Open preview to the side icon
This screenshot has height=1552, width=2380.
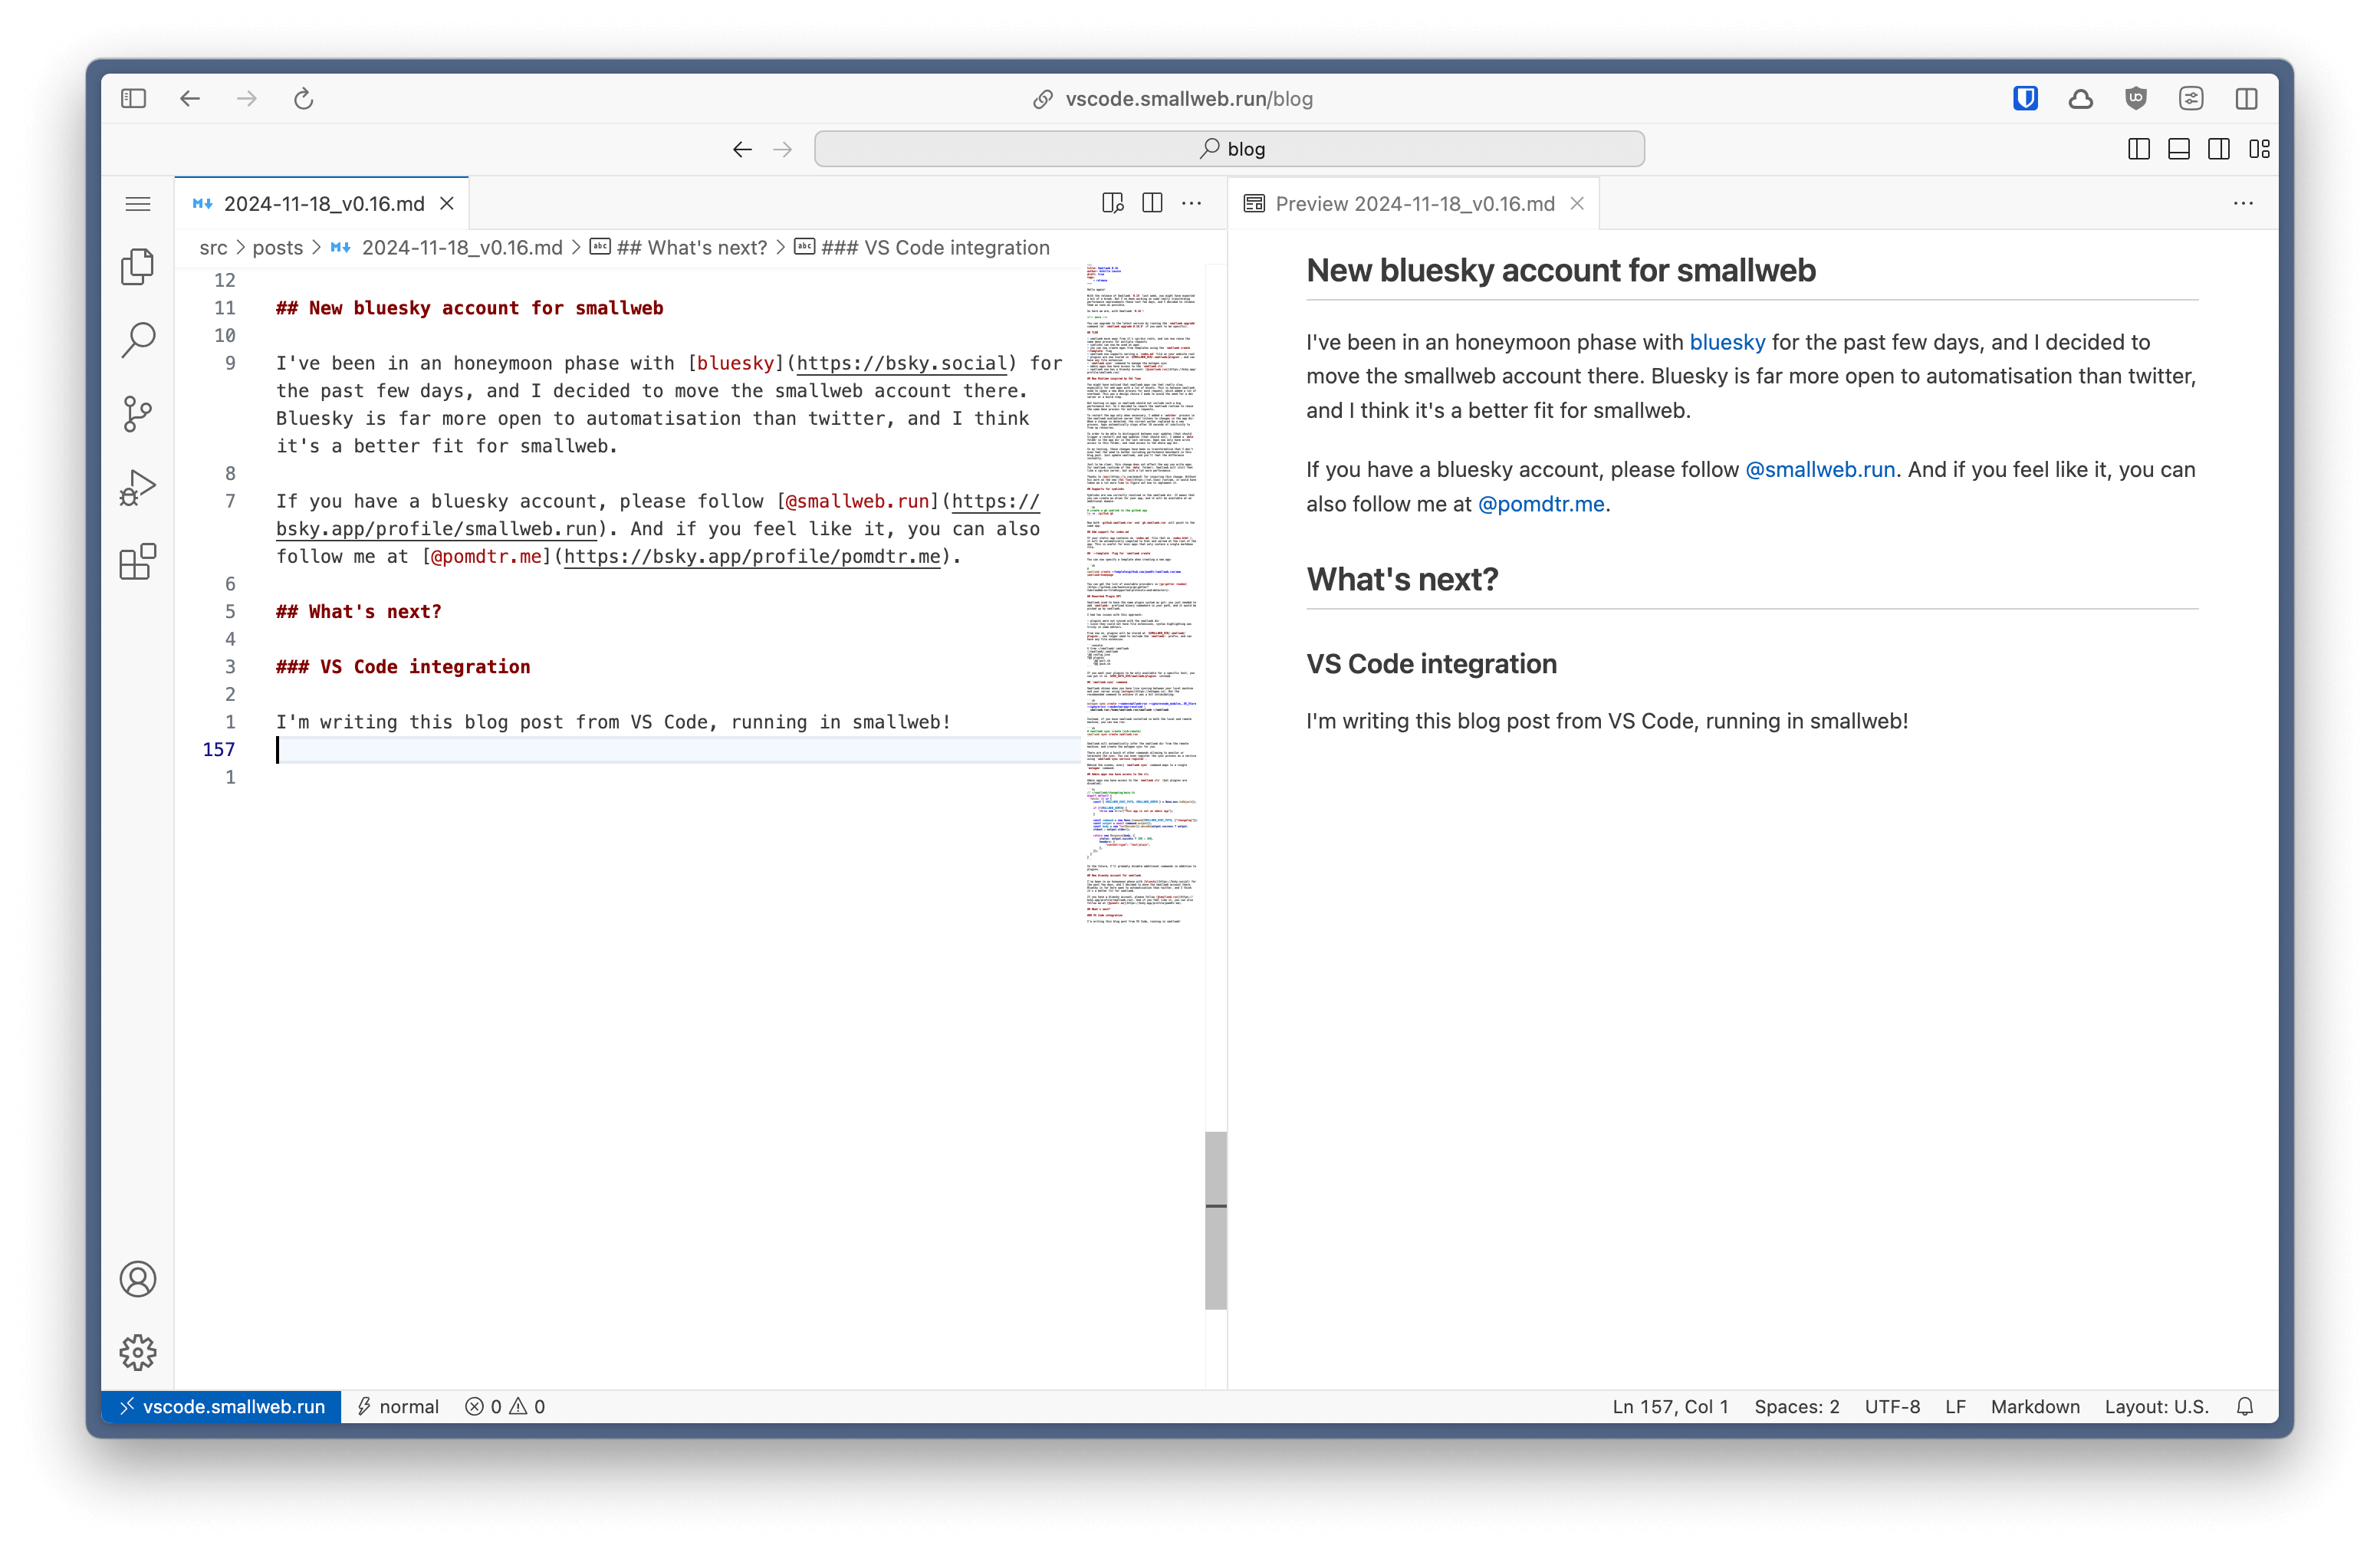pos(1113,204)
